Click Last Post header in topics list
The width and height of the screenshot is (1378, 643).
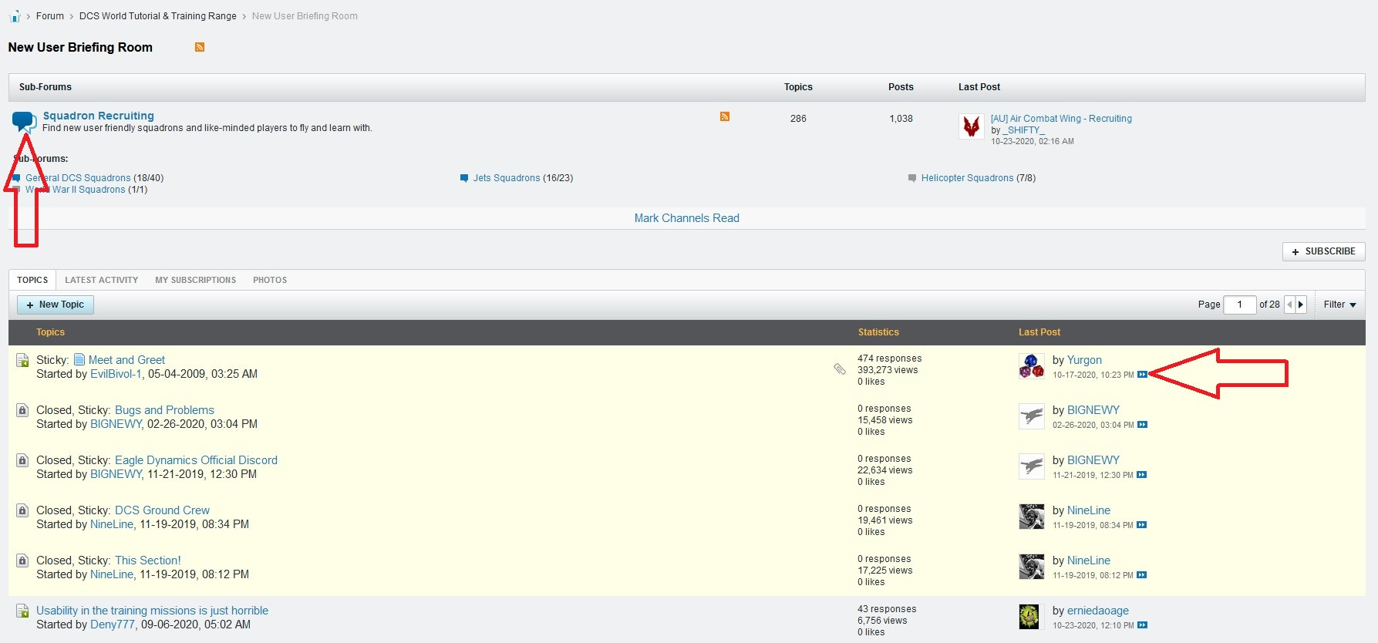pos(1039,332)
